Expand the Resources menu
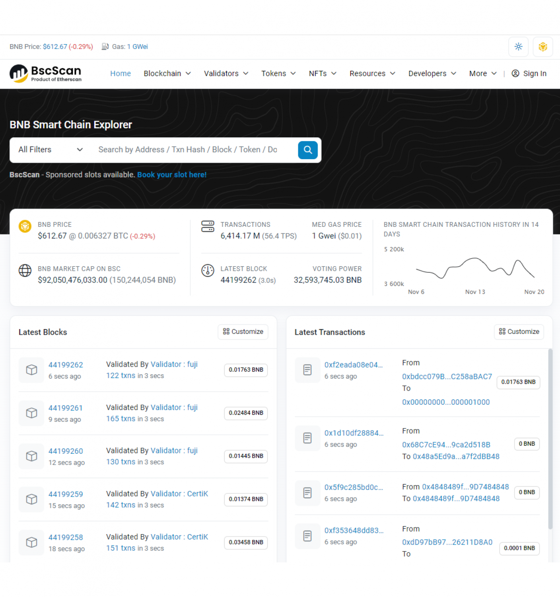Image resolution: width=560 pixels, height=597 pixels. [372, 73]
